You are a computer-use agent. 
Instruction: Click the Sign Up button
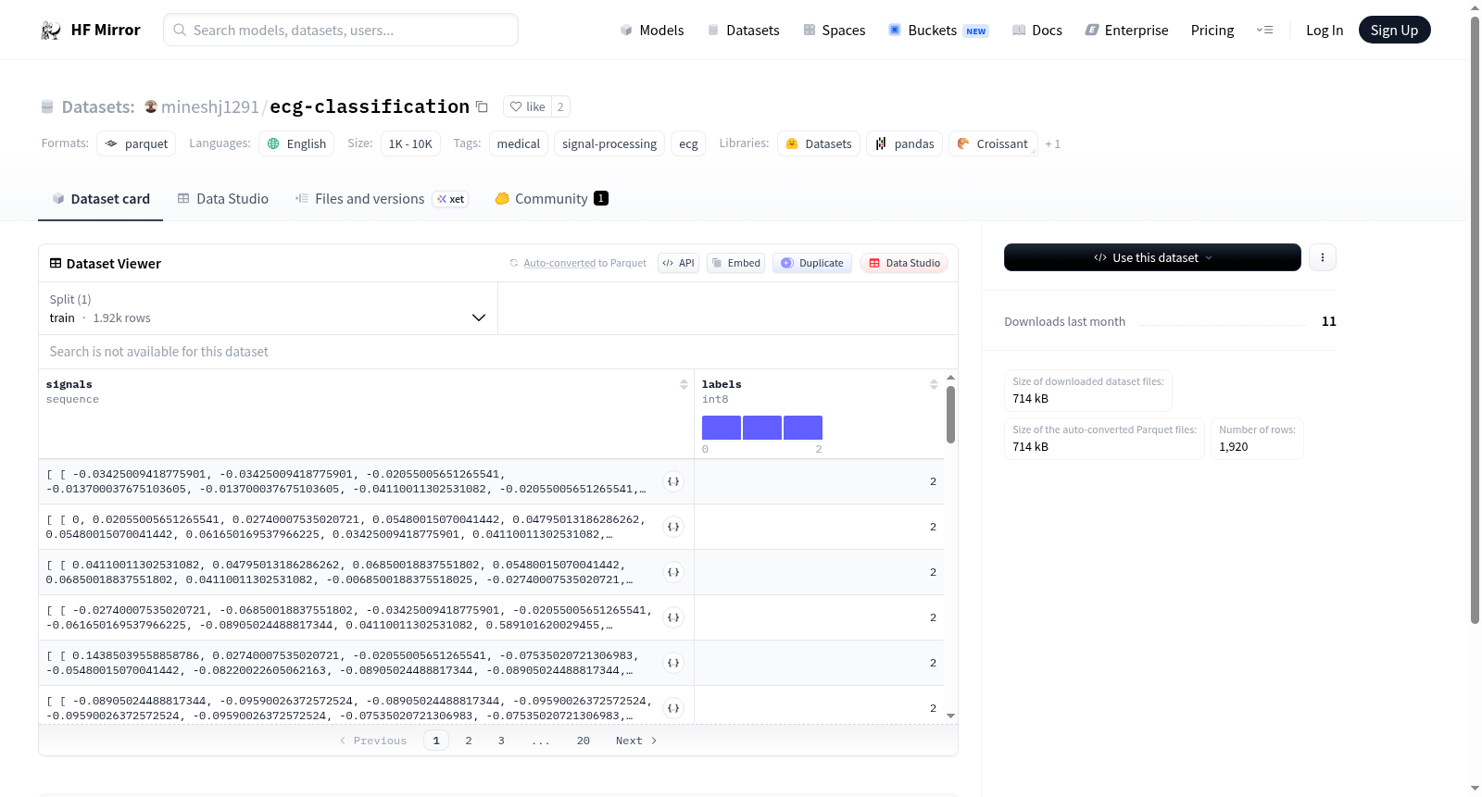(x=1394, y=30)
